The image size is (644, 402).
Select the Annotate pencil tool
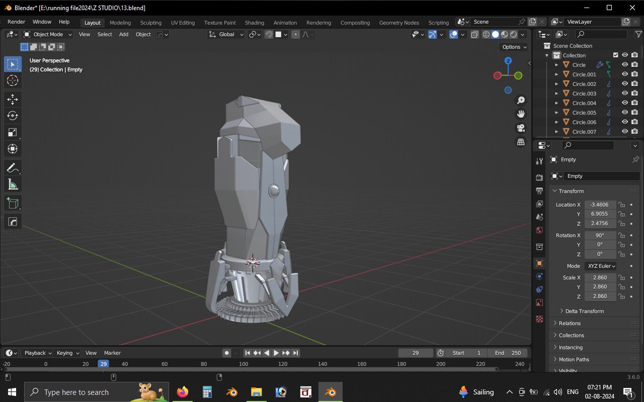(x=12, y=168)
